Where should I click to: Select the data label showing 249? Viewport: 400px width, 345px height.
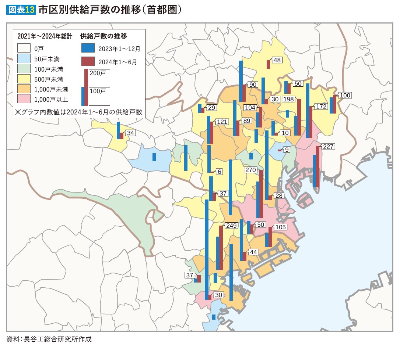click(x=231, y=226)
